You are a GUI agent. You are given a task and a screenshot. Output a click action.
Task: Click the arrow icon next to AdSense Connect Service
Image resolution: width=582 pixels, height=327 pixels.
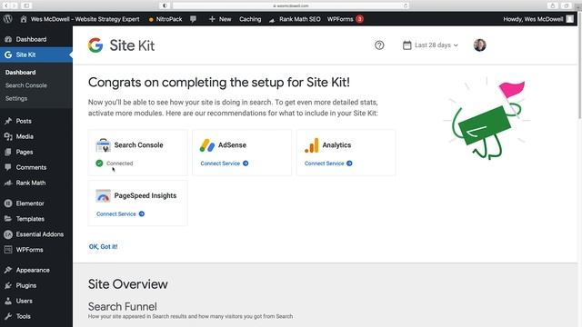(246, 163)
